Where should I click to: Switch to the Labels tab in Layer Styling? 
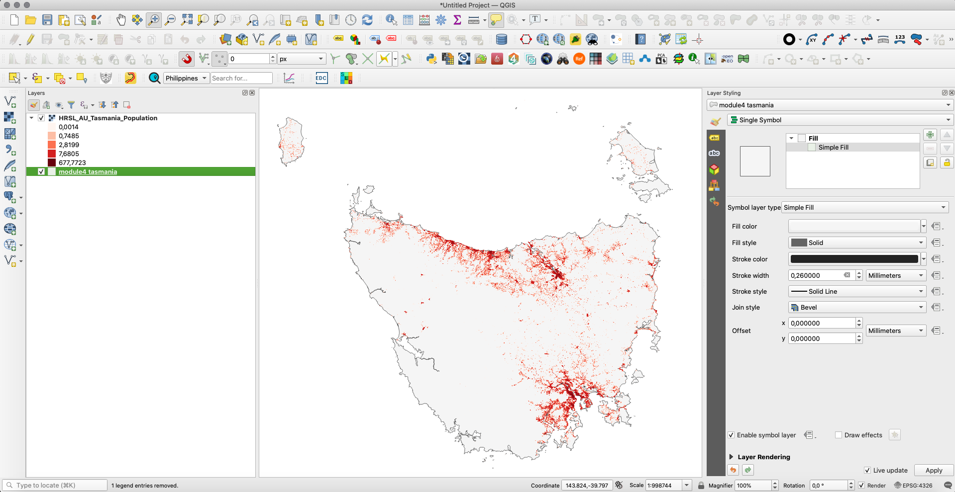tap(714, 138)
